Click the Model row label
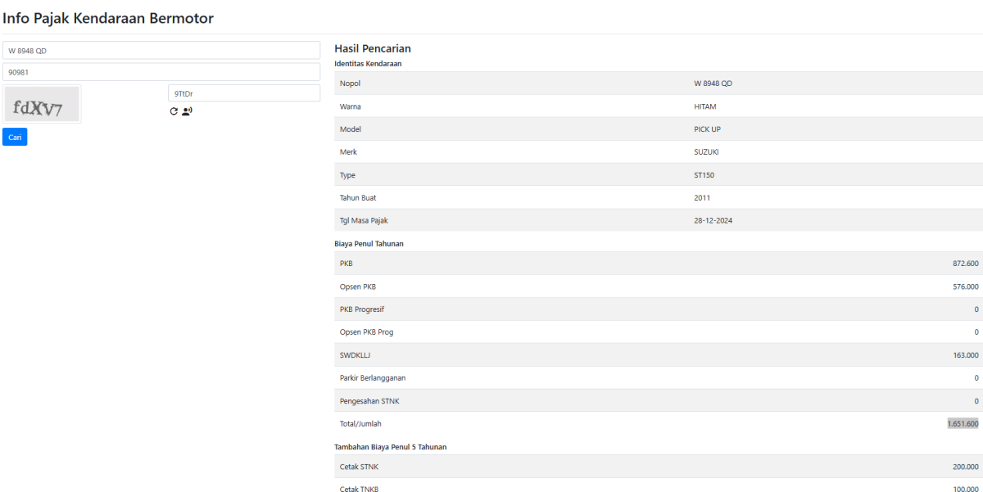 pyautogui.click(x=350, y=129)
